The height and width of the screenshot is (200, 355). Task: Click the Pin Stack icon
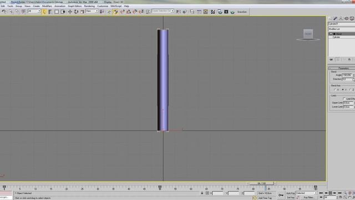pyautogui.click(x=331, y=59)
